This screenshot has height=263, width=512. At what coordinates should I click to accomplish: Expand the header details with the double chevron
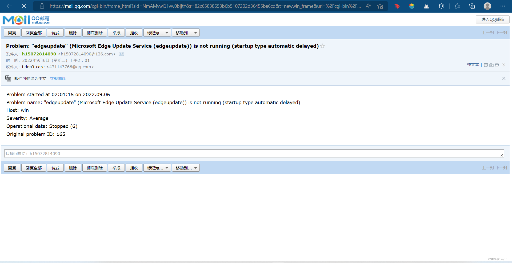503,65
